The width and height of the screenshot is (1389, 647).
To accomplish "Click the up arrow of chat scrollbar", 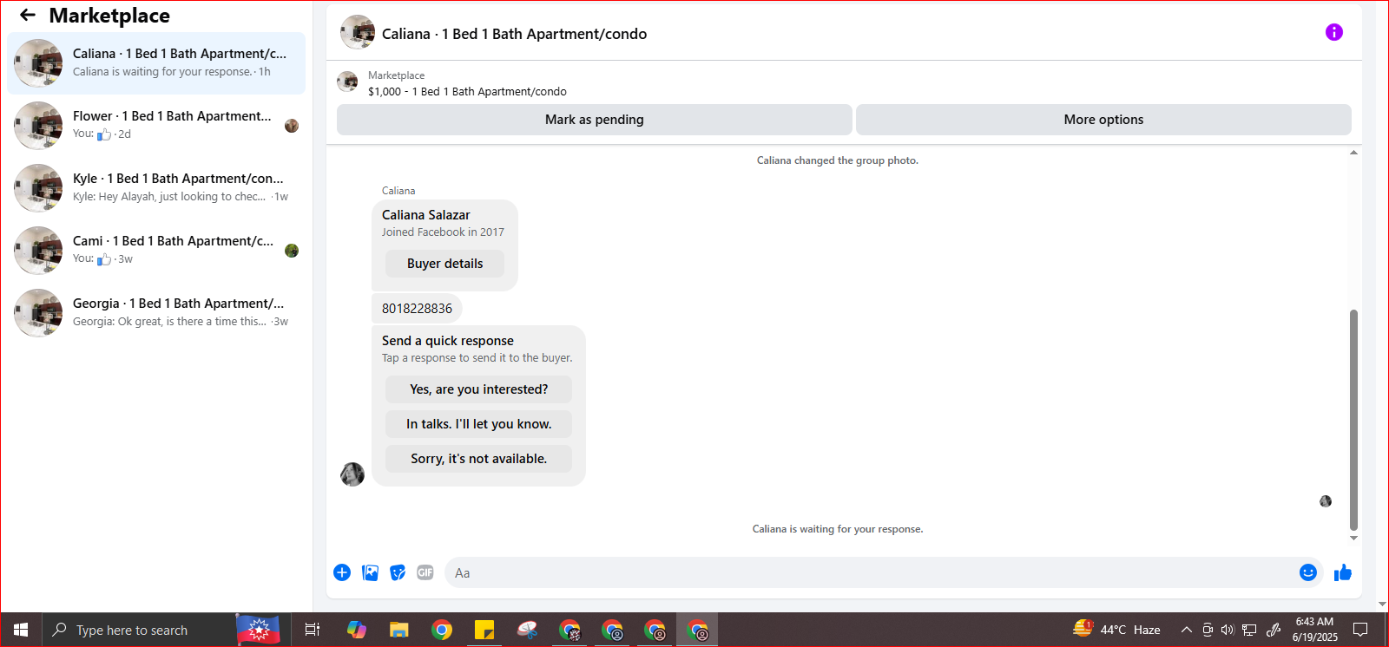I will [1353, 153].
